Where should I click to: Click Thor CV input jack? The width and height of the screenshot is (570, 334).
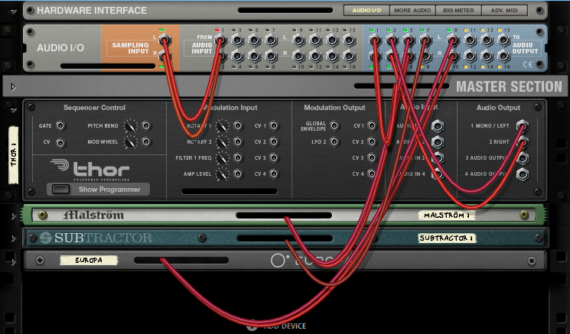60,143
